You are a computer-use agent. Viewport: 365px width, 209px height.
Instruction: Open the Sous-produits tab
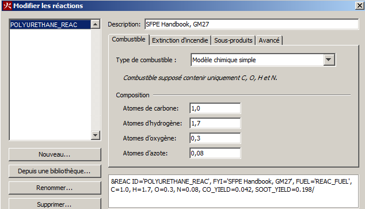pyautogui.click(x=233, y=40)
